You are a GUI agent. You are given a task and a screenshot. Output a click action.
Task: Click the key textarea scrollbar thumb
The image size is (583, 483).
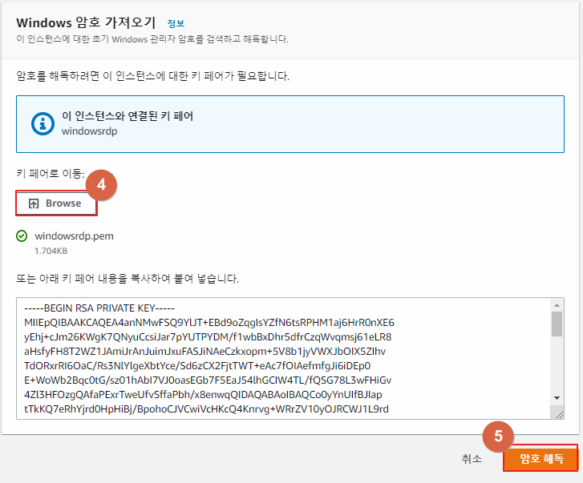[557, 324]
